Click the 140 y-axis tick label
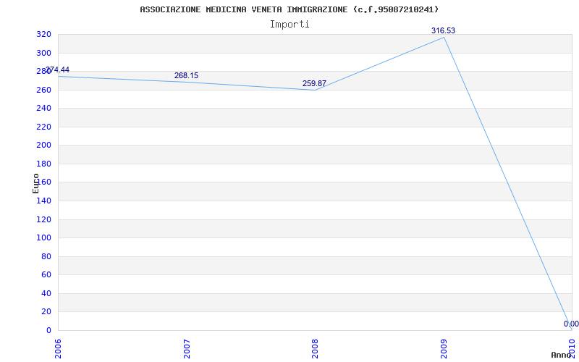The width and height of the screenshot is (579, 362). point(43,201)
